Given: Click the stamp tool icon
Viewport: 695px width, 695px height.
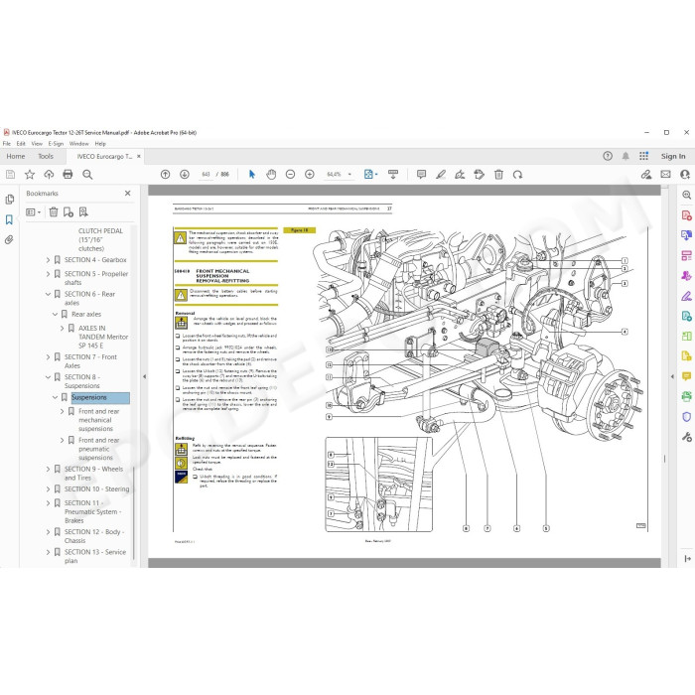Looking at the screenshot, I should tap(480, 174).
